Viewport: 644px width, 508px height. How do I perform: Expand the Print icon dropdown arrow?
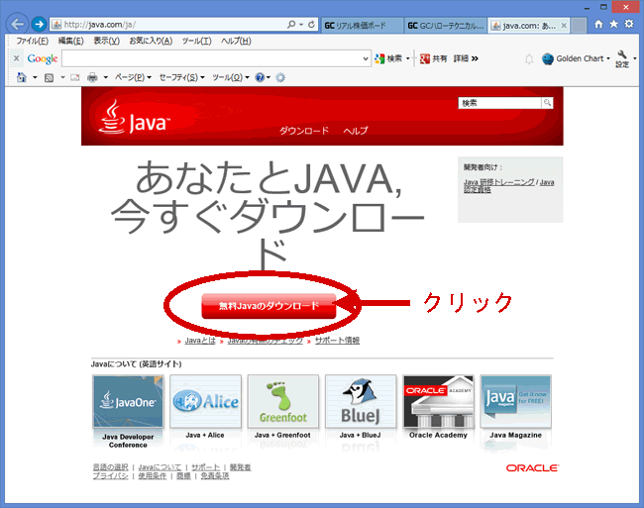106,77
